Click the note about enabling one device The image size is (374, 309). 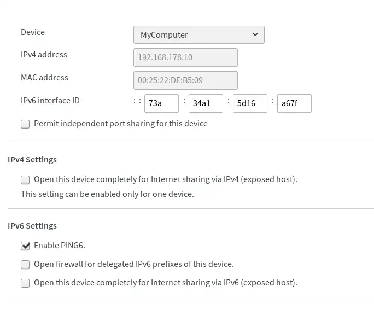click(107, 194)
